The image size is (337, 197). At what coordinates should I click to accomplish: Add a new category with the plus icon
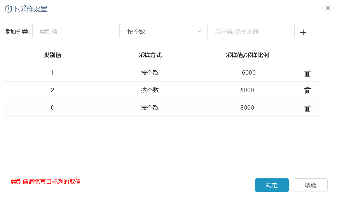click(303, 32)
